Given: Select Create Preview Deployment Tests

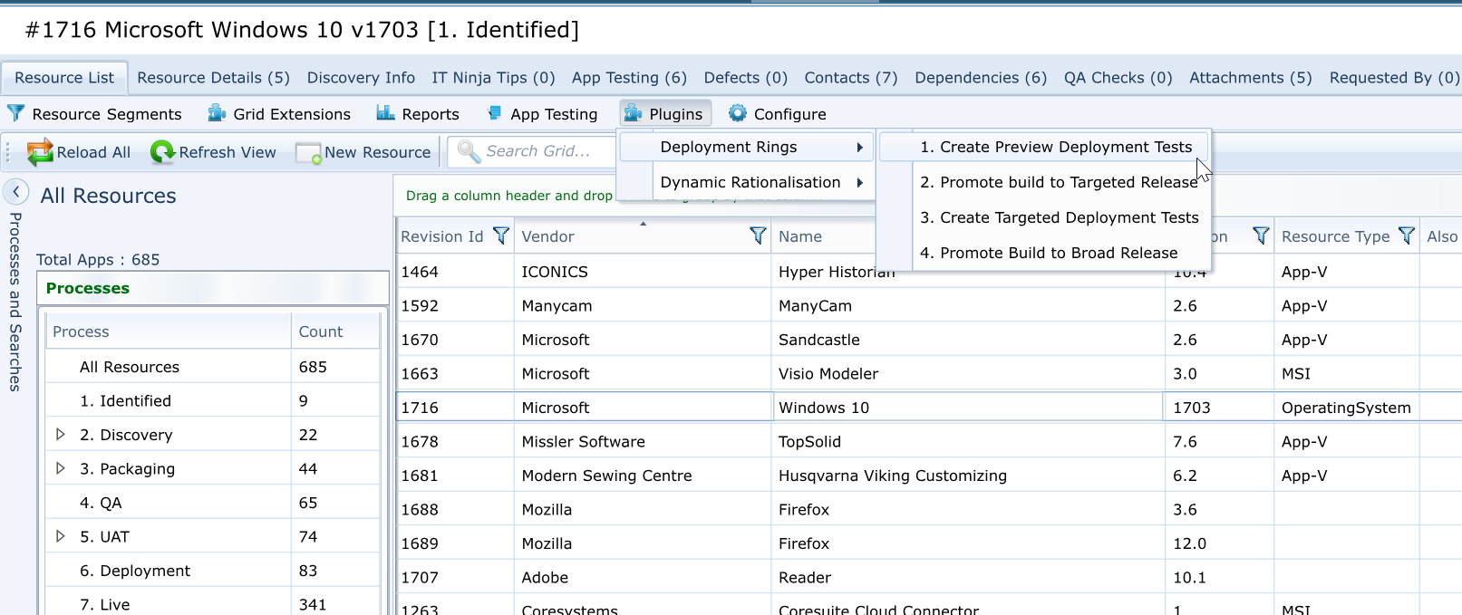Looking at the screenshot, I should [x=1044, y=147].
